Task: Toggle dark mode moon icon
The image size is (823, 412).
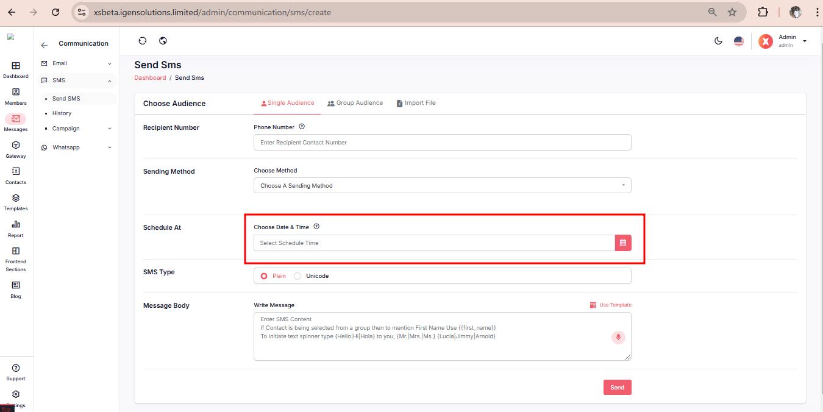Action: [x=718, y=41]
